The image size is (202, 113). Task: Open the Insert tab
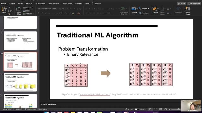pyautogui.click(x=12, y=3)
